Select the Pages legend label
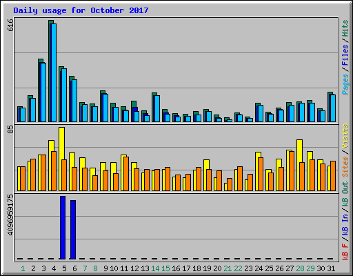 (x=345, y=84)
